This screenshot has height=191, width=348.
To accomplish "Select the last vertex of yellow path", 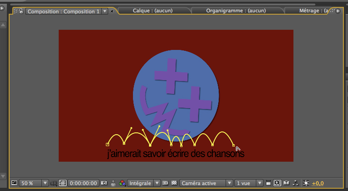I will pos(233,145).
